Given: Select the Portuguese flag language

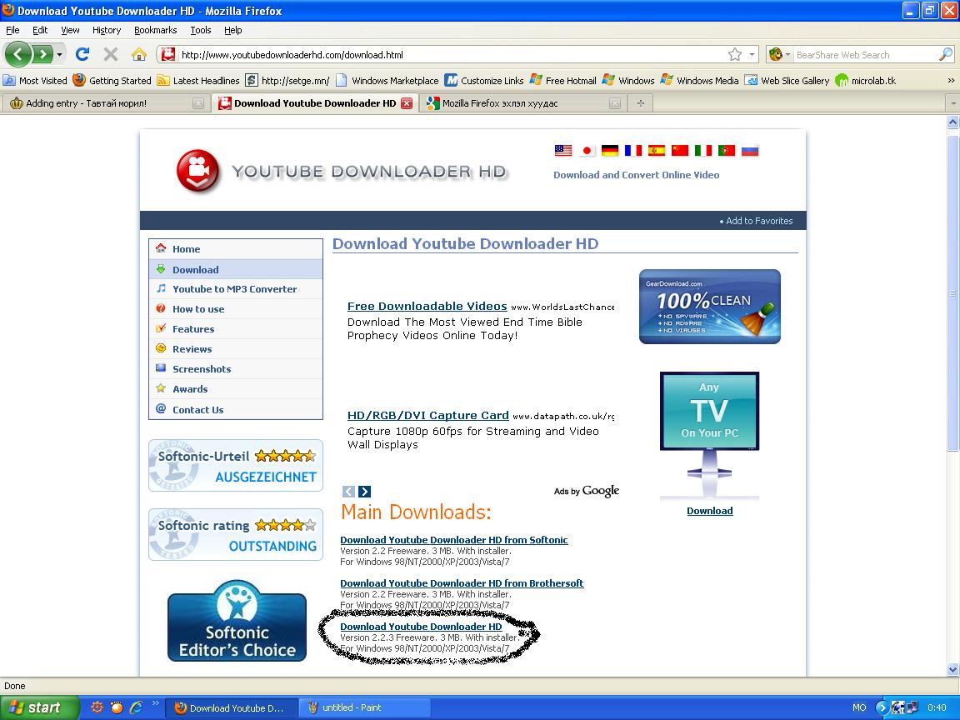Looking at the screenshot, I should (x=726, y=151).
